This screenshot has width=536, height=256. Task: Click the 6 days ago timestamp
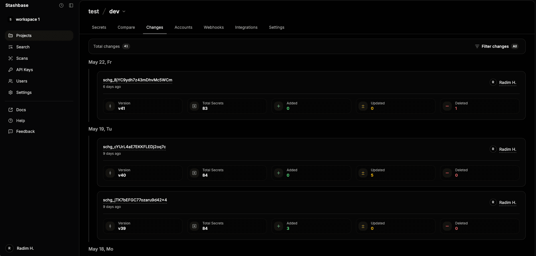tap(112, 87)
